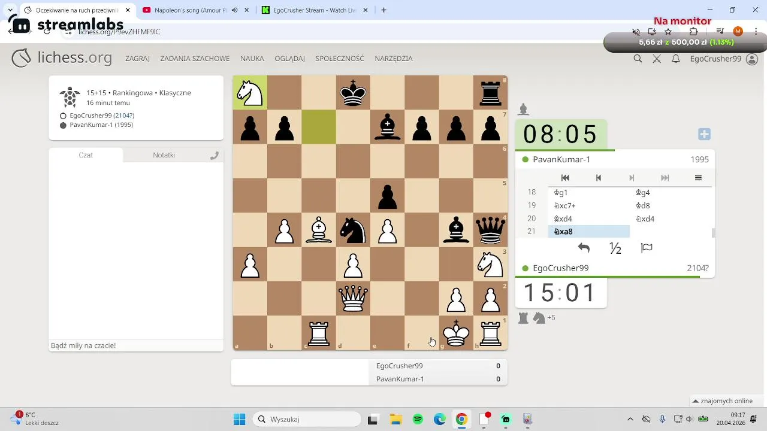Bookmark this page with star icon

[x=668, y=32]
